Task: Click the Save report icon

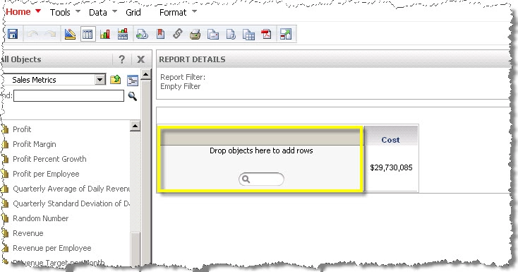Action: (x=13, y=34)
